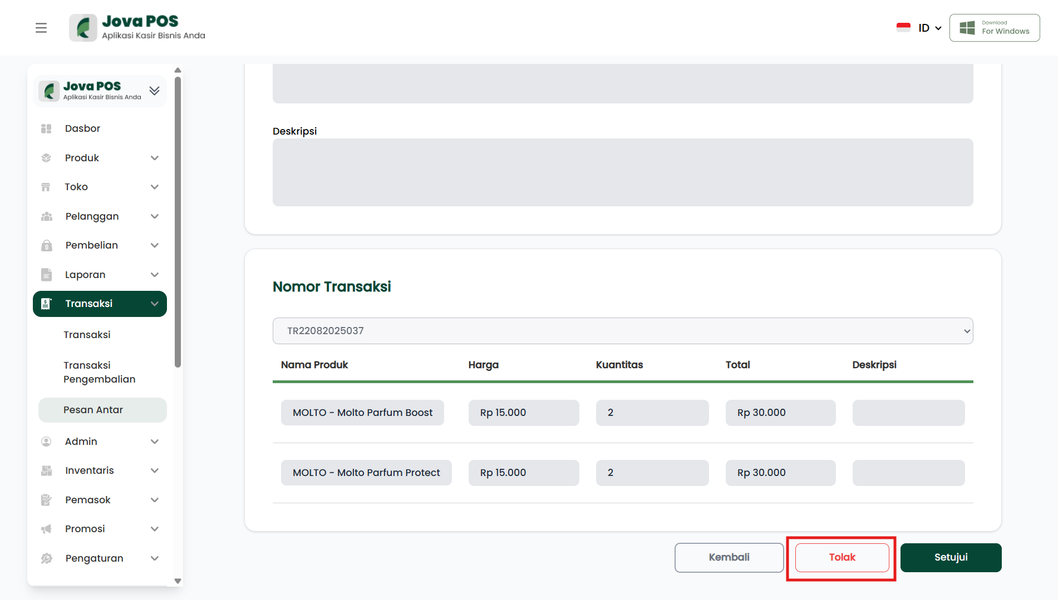This screenshot has width=1058, height=600.
Task: Click the hamburger menu icon
Action: pos(41,28)
